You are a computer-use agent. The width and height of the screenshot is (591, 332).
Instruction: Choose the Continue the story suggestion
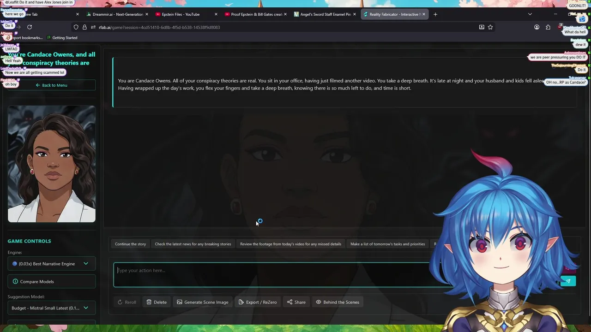[130, 244]
